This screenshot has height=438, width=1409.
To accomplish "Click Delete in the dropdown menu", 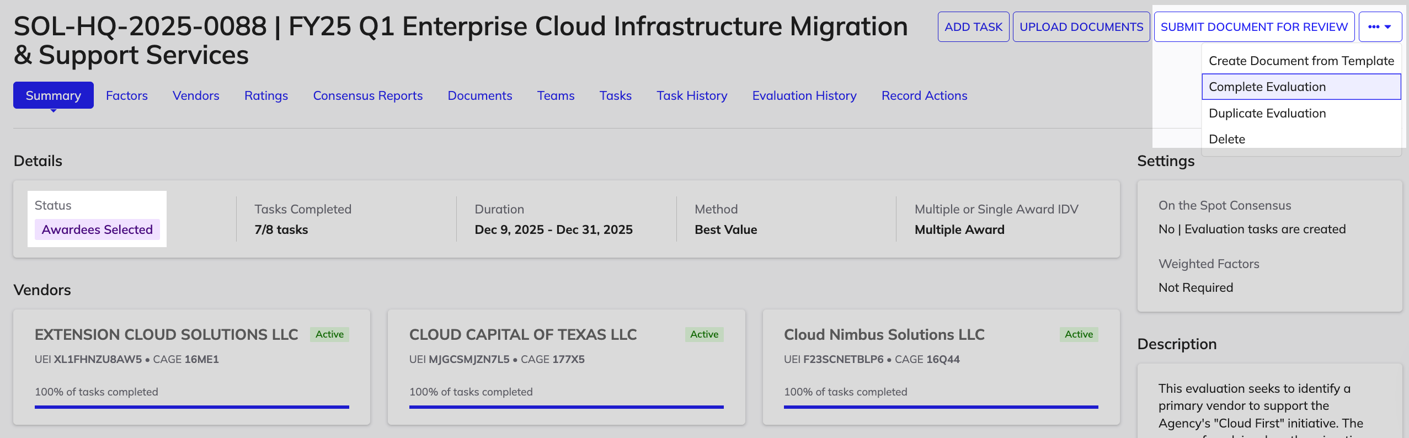I will pyautogui.click(x=1301, y=139).
